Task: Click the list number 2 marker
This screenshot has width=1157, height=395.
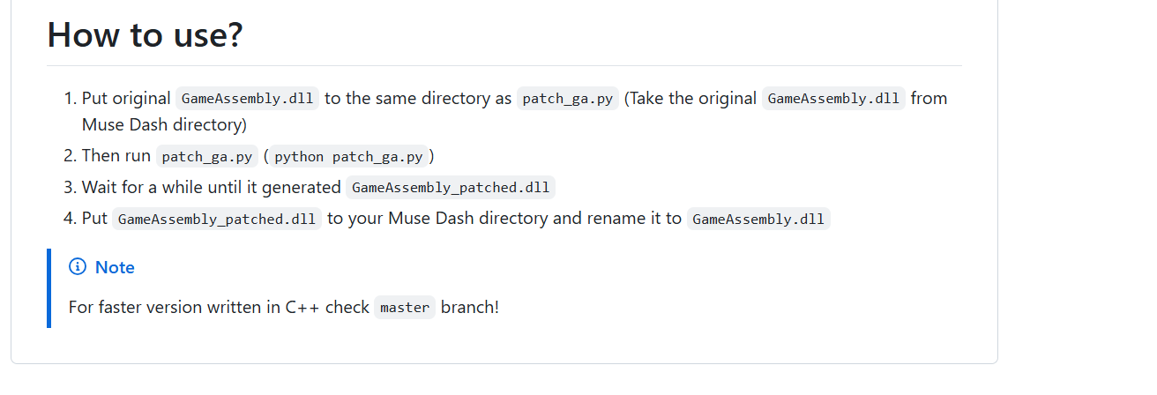Action: click(x=71, y=157)
